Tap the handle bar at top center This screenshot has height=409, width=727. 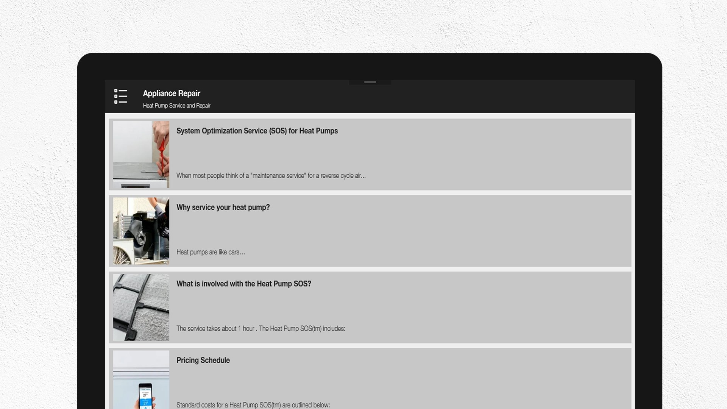click(x=370, y=82)
